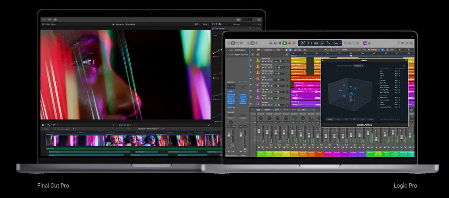Screen dimensions: 449x198
Task: Click the Share icon in Final Cut toolbar
Action: click(x=259, y=20)
